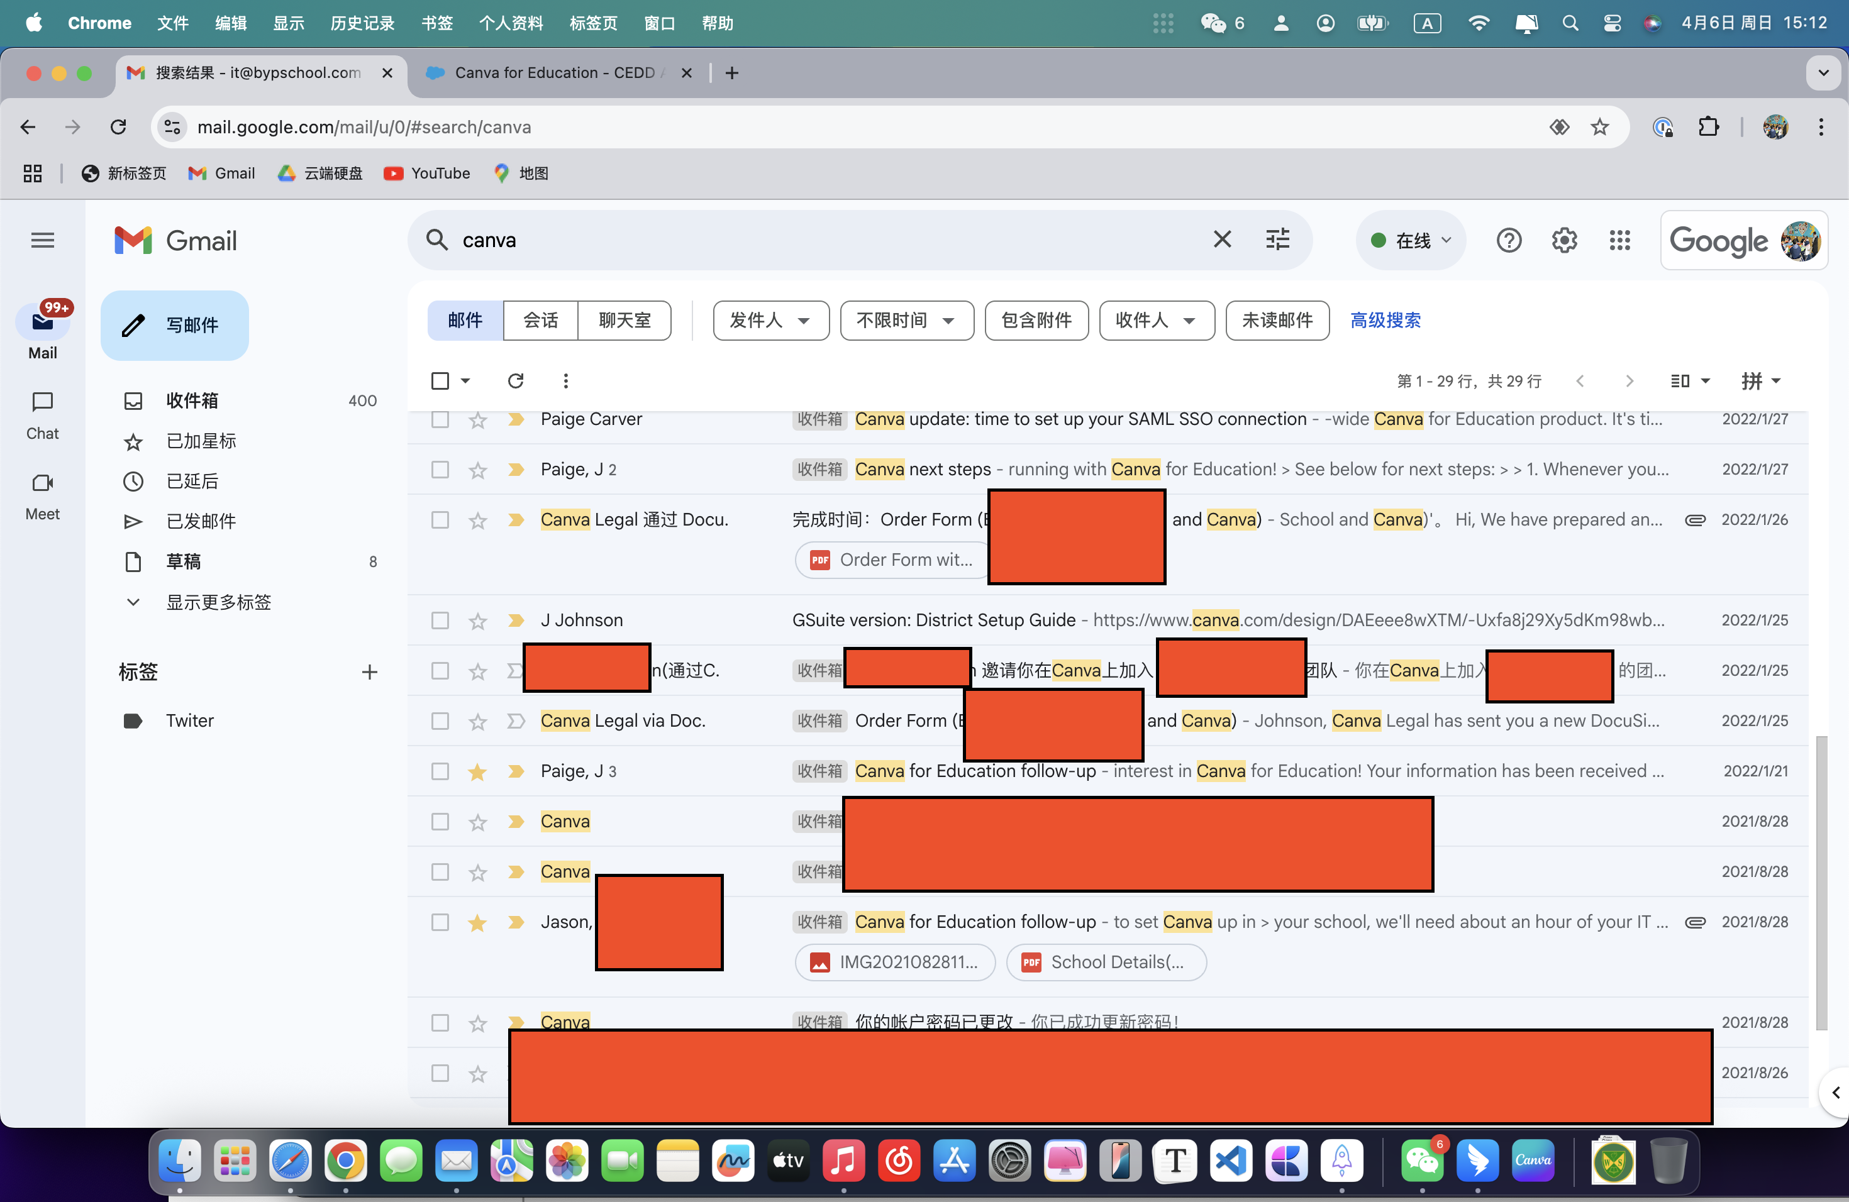Open the 书签 bookmarks menu
Viewport: 1849px width, 1202px height.
436,23
